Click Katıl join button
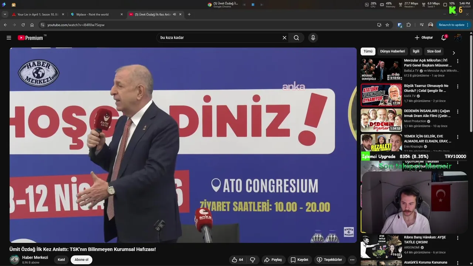This screenshot has width=473, height=266. pos(61,260)
